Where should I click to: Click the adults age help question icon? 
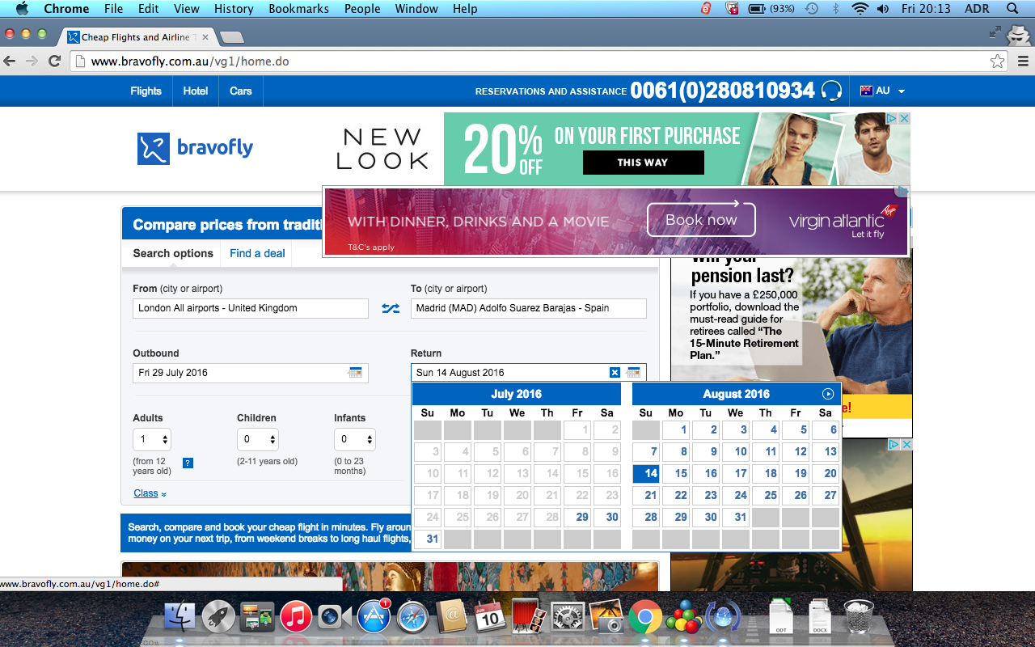click(x=188, y=463)
